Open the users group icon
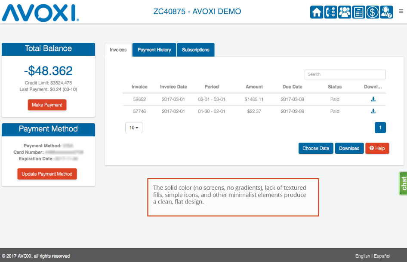Viewport: 407px width, 262px height. [x=345, y=12]
